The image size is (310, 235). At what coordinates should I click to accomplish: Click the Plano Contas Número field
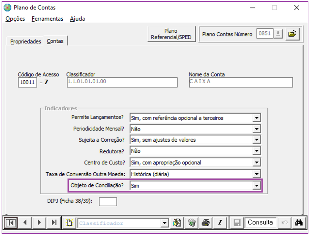[x=265, y=34]
